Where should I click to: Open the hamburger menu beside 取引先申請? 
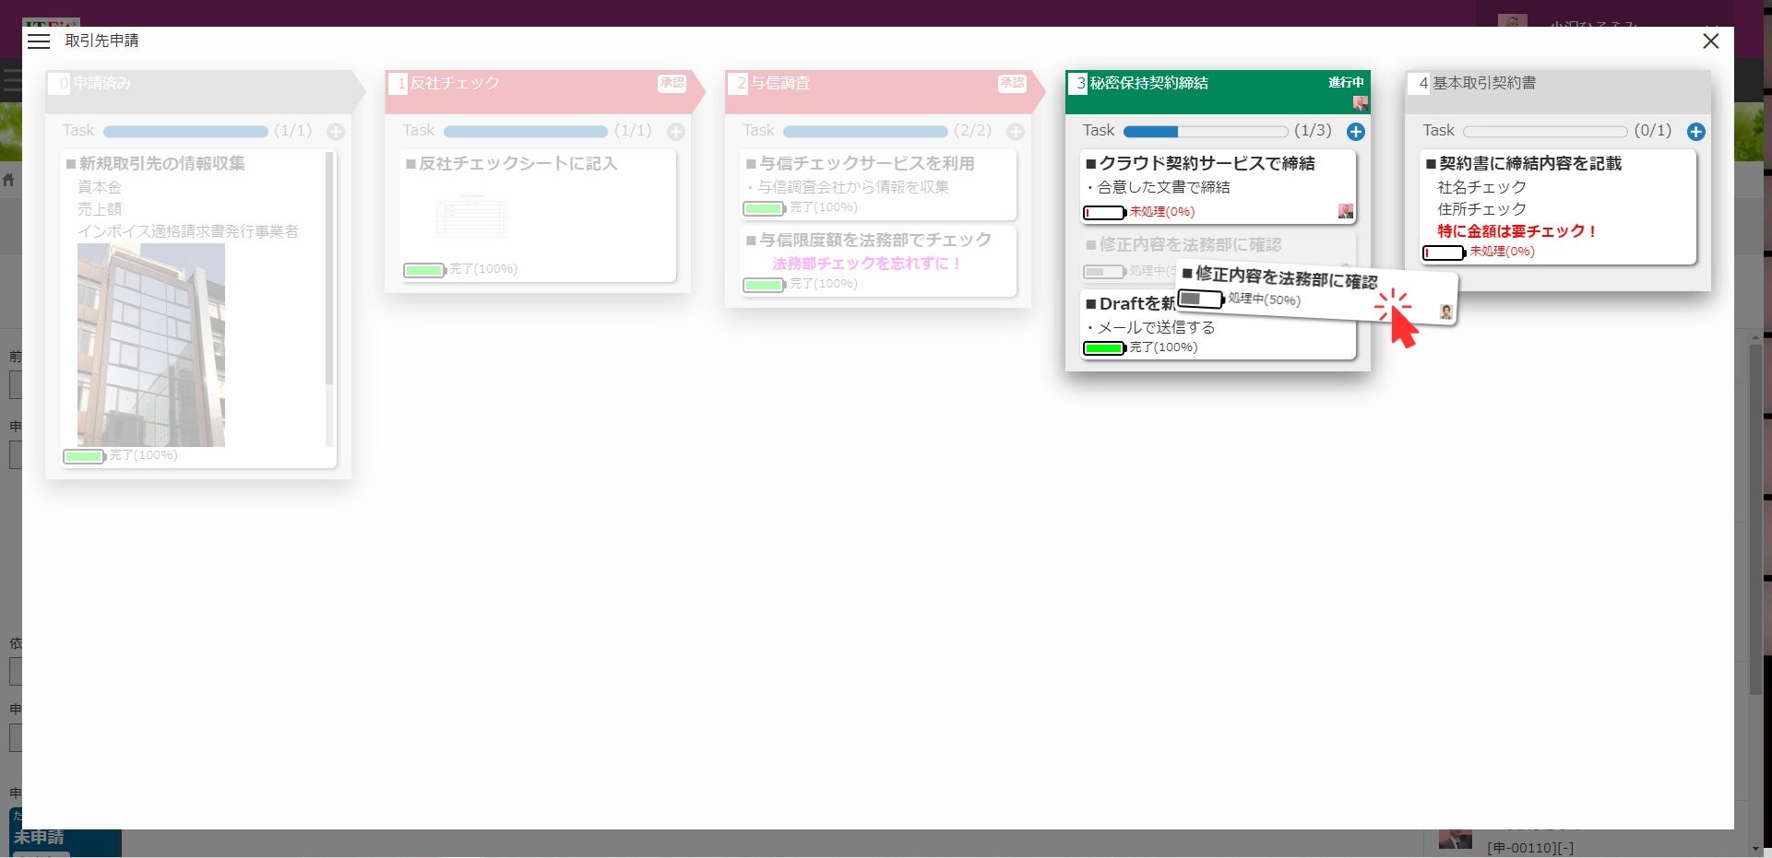[39, 41]
